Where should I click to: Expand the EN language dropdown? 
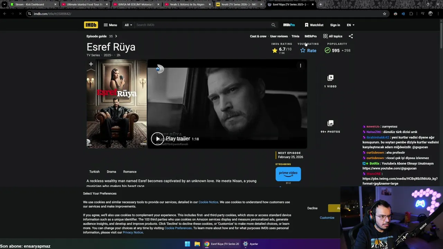pos(351,25)
